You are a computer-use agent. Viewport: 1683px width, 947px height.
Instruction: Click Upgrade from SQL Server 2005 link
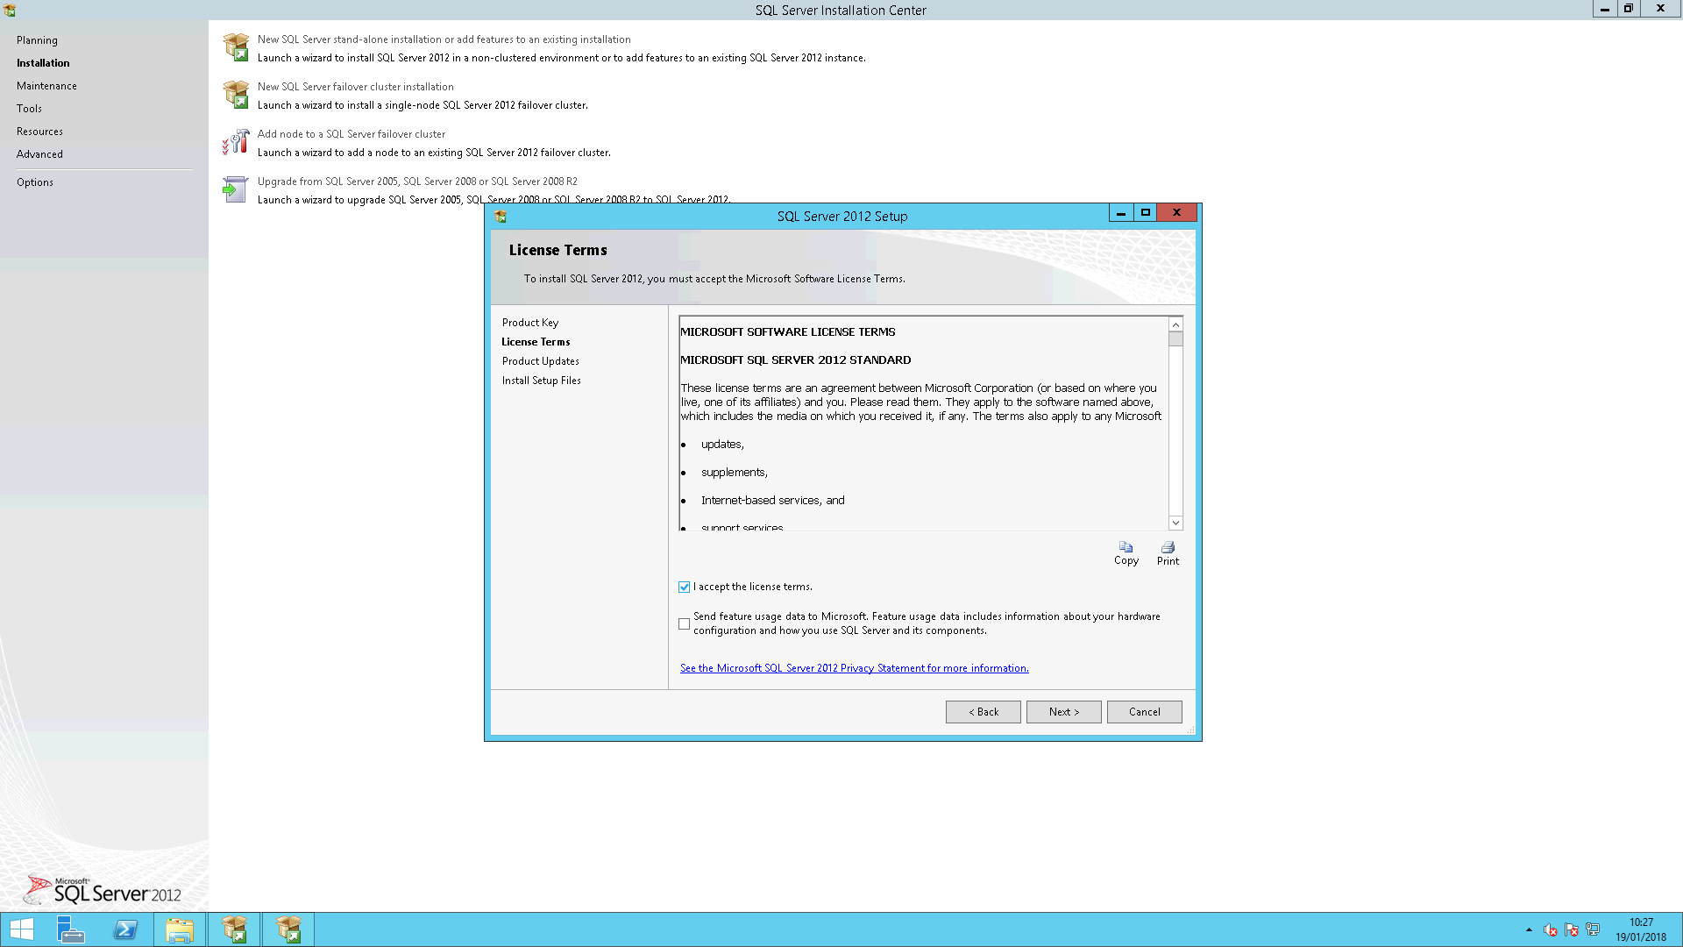pos(417,182)
